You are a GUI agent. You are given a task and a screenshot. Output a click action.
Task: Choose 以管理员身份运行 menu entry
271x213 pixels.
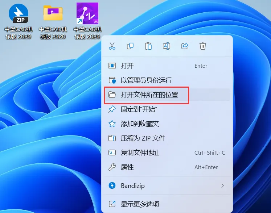(167, 80)
